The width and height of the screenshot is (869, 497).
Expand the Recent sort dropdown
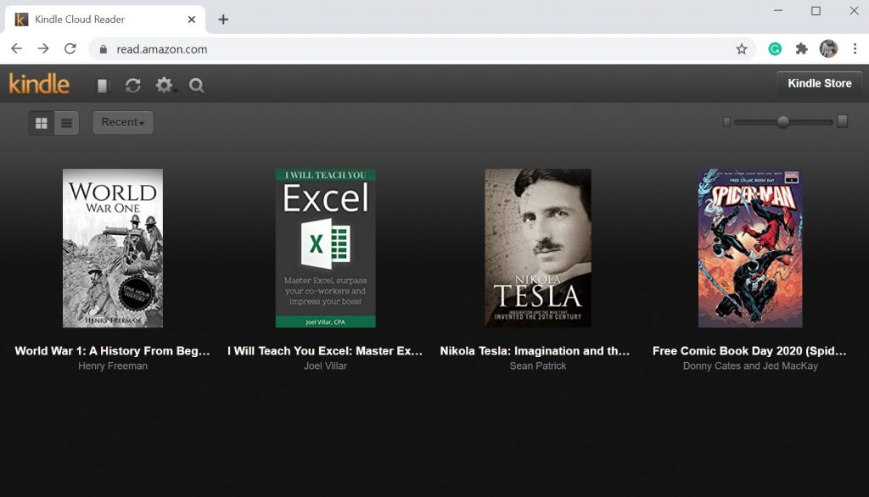[x=123, y=123]
